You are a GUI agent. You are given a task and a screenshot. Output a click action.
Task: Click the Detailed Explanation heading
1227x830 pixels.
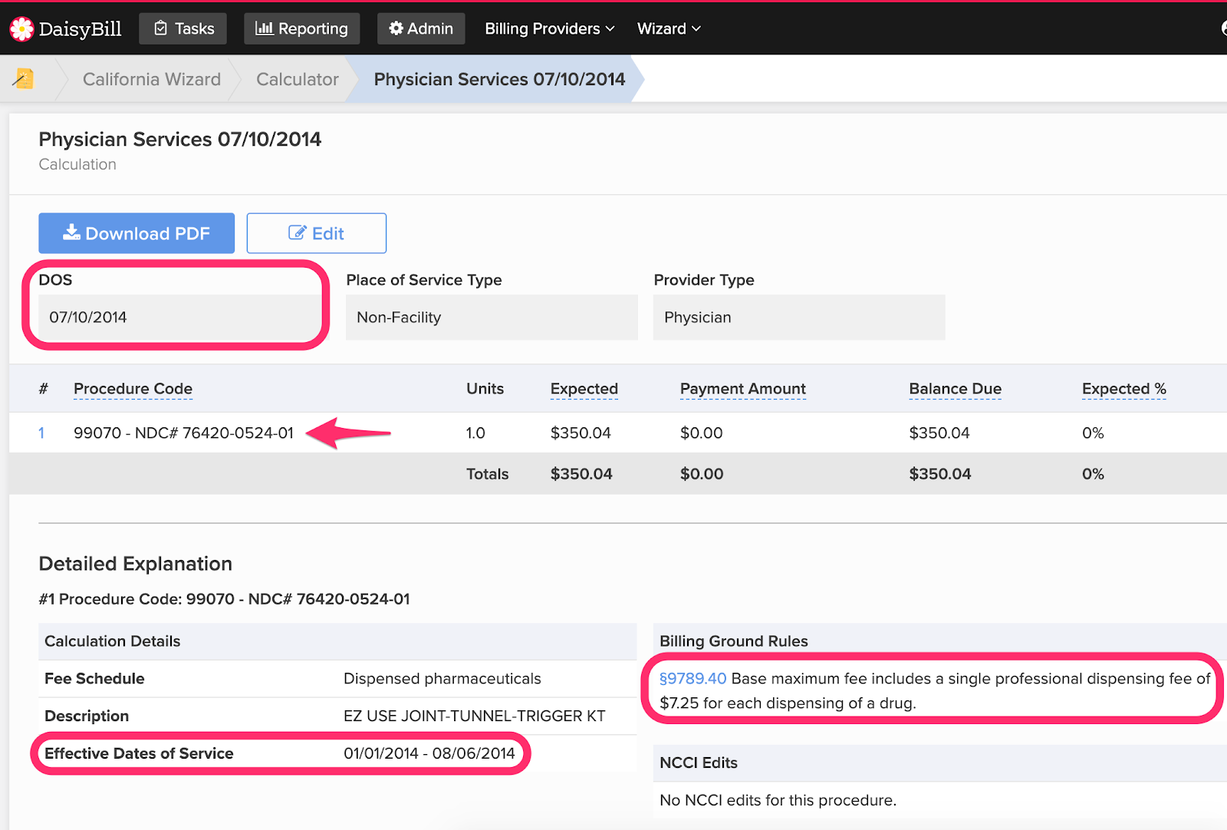tap(135, 564)
